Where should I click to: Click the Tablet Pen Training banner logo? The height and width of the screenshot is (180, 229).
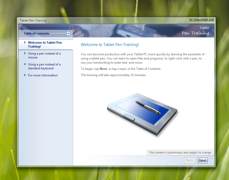195,31
